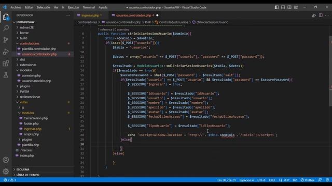Click the notifications bell in status bar
The height and width of the screenshot is (186, 332).
point(327,180)
